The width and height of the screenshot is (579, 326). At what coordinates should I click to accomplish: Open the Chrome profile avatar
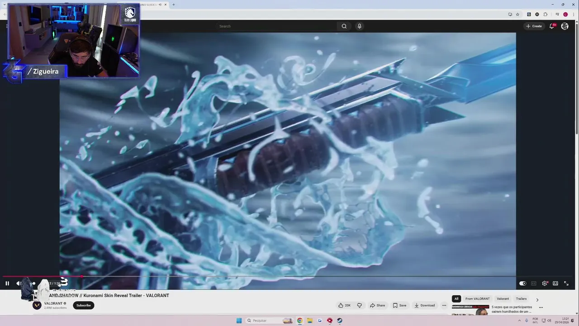click(x=565, y=14)
